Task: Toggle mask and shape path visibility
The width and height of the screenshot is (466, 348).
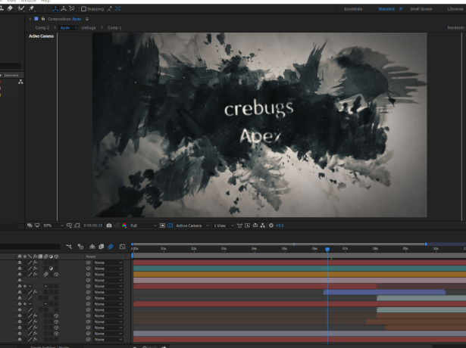Action: [77, 225]
